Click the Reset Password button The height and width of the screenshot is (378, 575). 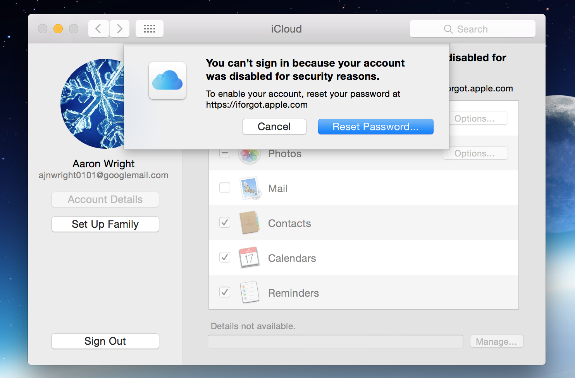376,127
